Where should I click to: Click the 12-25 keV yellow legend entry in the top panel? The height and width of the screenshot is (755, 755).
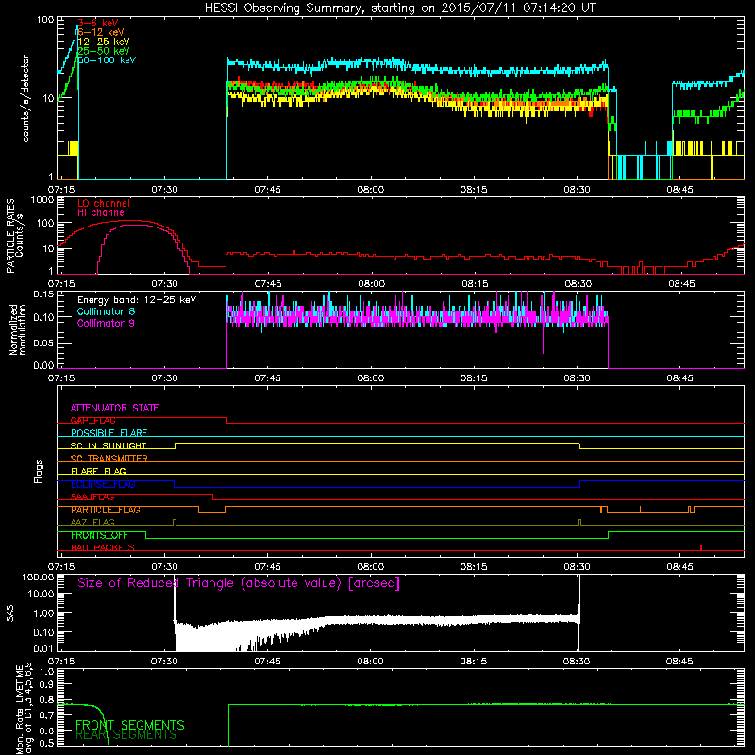(104, 42)
